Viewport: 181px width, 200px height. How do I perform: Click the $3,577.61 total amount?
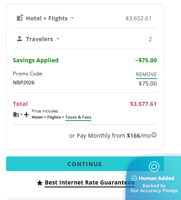pyautogui.click(x=143, y=104)
